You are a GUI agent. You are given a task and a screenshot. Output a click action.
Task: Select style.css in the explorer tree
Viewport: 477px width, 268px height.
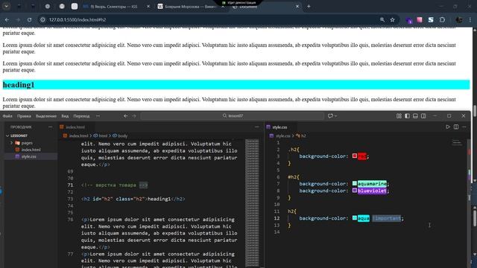pyautogui.click(x=28, y=156)
